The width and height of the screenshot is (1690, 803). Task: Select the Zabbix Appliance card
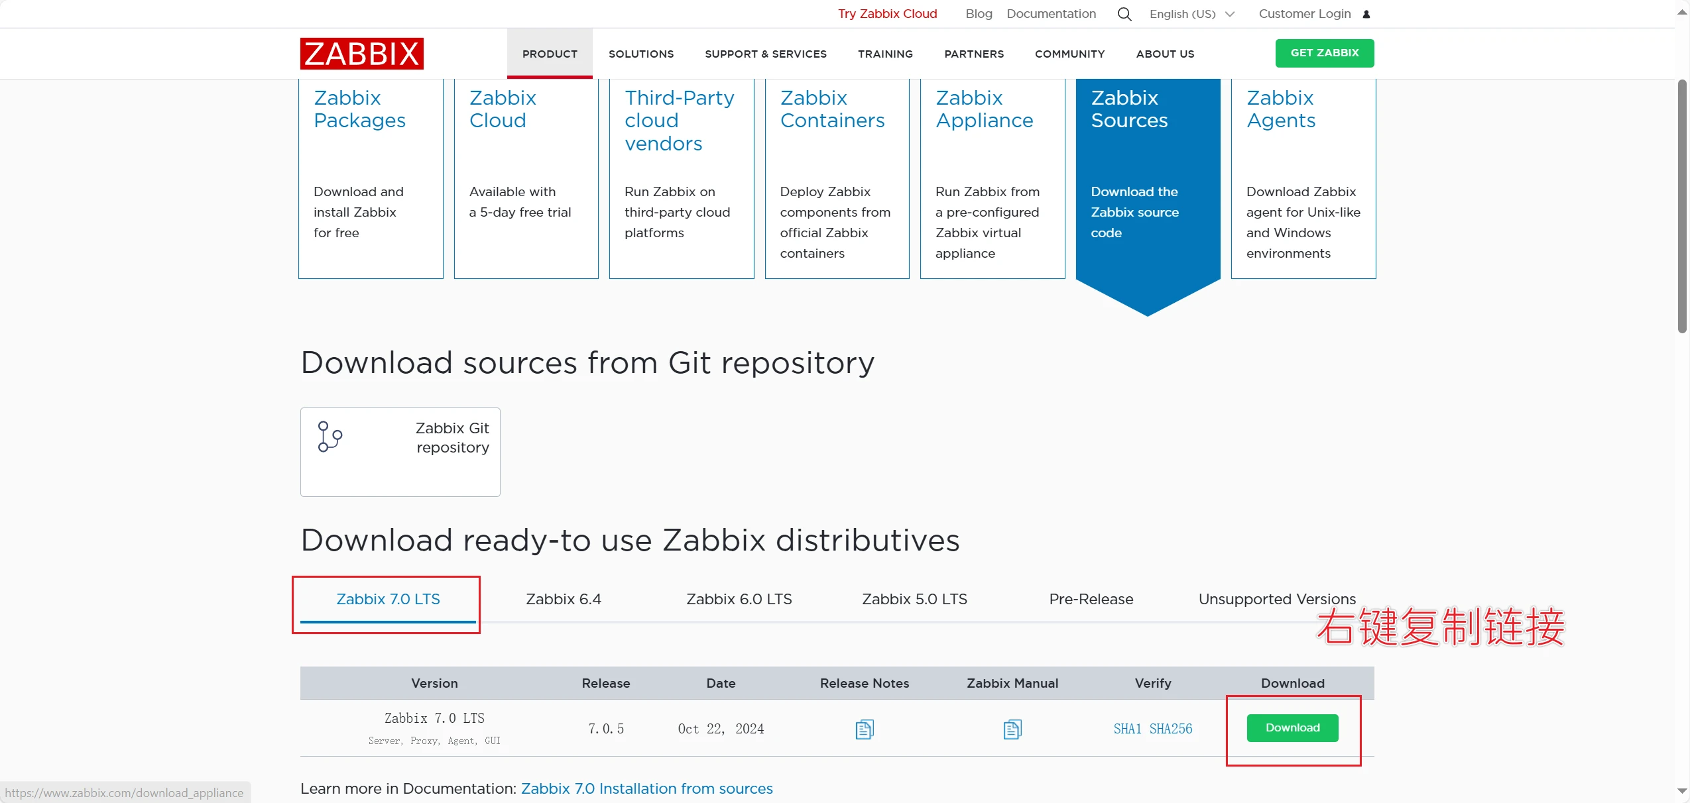tap(992, 178)
